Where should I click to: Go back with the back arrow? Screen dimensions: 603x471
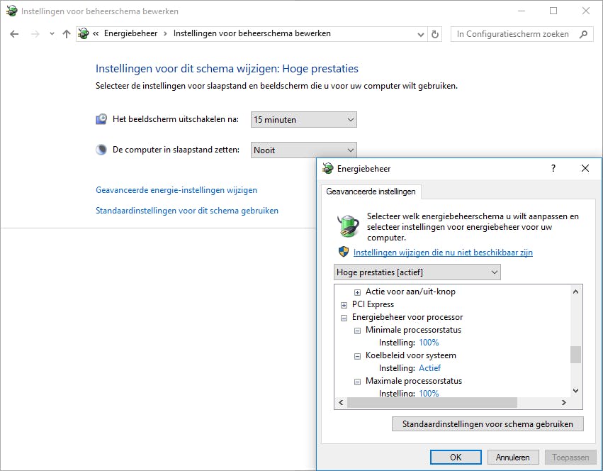14,34
